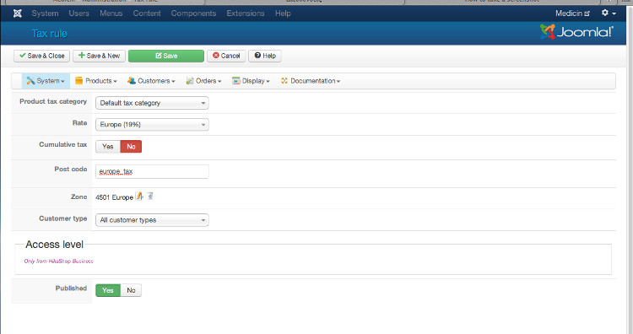Open the settings gear menu
This screenshot has height=334, width=633.
pyautogui.click(x=609, y=13)
